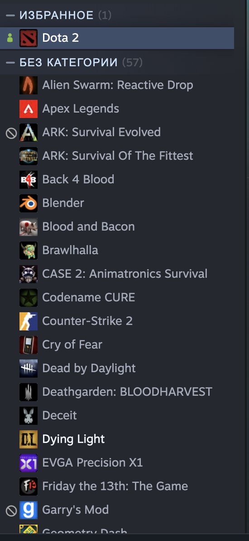The image size is (249, 541).
Task: Click the Blender logo icon
Action: (x=29, y=203)
